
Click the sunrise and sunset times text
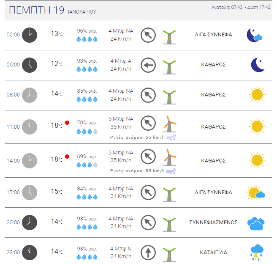click(x=241, y=7)
